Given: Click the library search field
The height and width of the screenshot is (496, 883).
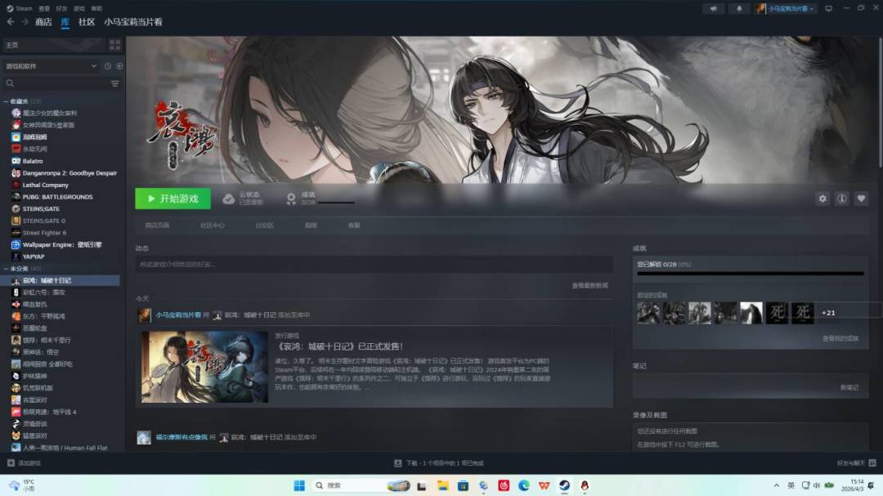Looking at the screenshot, I should point(56,83).
